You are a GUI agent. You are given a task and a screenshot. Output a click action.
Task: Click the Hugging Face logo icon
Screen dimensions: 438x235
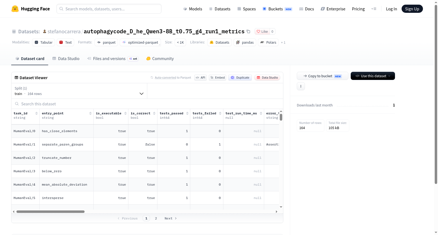pos(15,9)
